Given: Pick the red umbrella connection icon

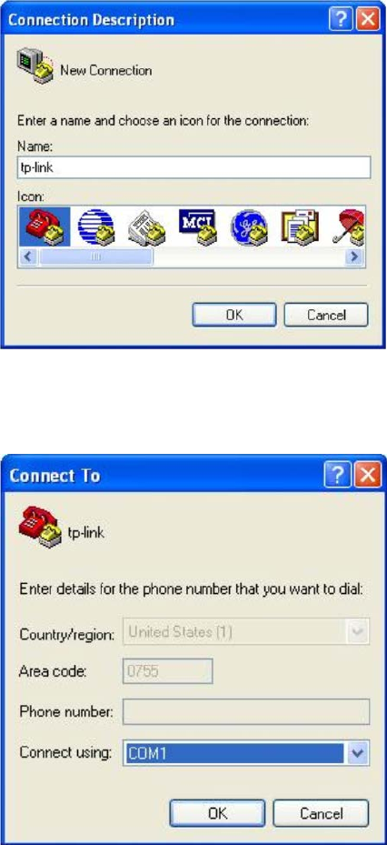Looking at the screenshot, I should pyautogui.click(x=349, y=226).
